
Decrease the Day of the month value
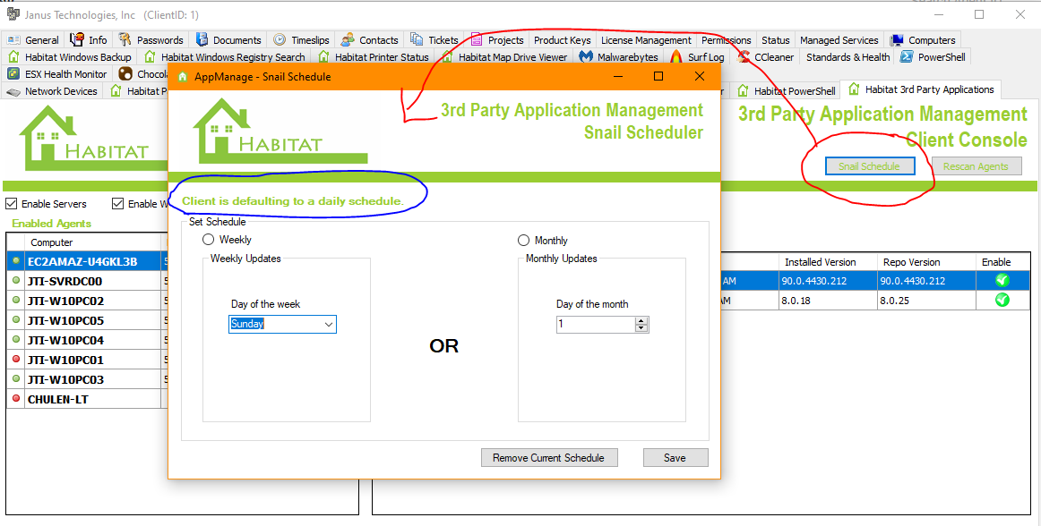[641, 328]
